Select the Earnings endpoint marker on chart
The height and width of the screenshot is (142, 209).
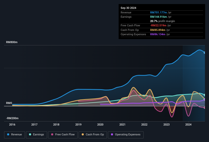click(x=205, y=95)
